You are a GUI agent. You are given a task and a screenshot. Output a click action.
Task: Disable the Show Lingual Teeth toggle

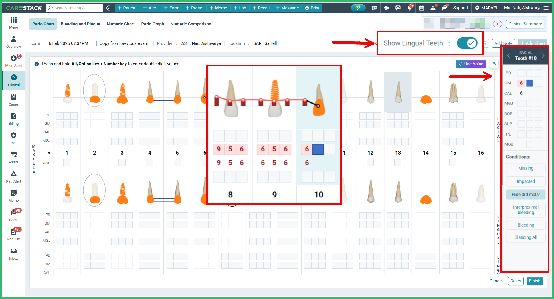click(x=467, y=43)
